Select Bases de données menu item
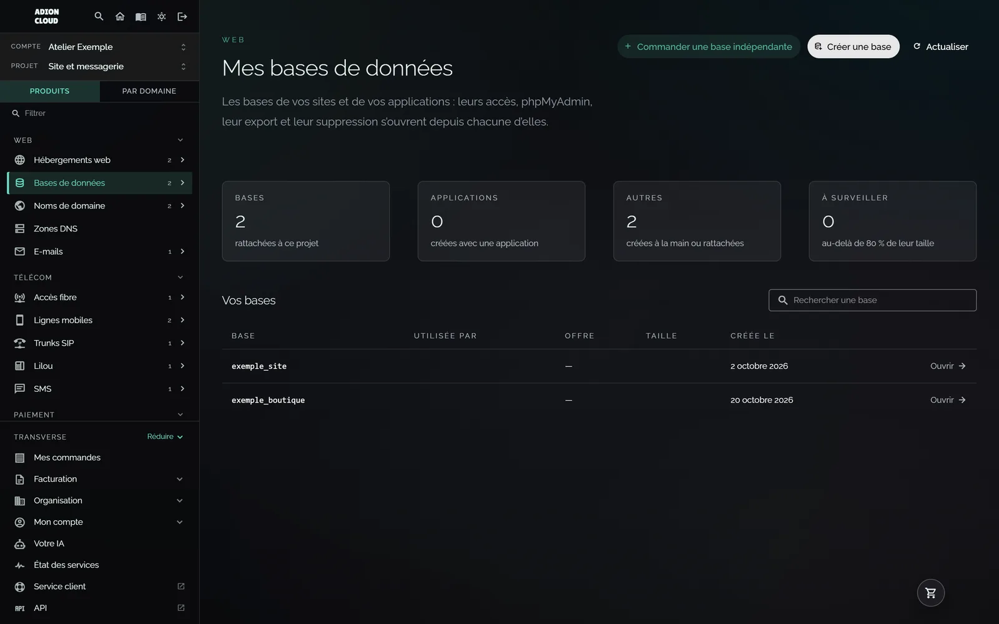This screenshot has height=624, width=999. pos(100,183)
